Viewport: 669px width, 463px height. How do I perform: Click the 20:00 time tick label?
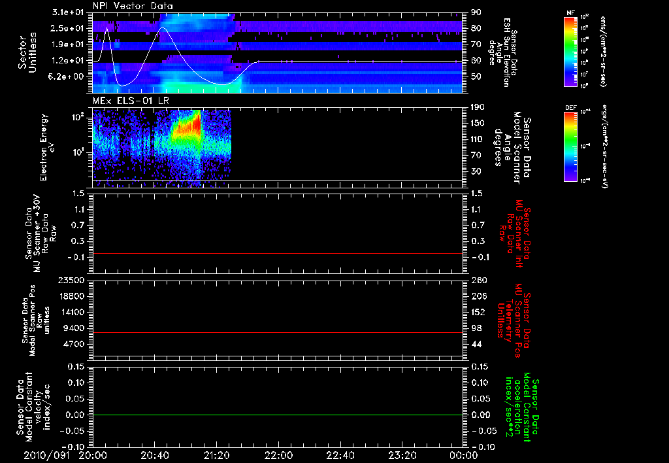click(93, 455)
